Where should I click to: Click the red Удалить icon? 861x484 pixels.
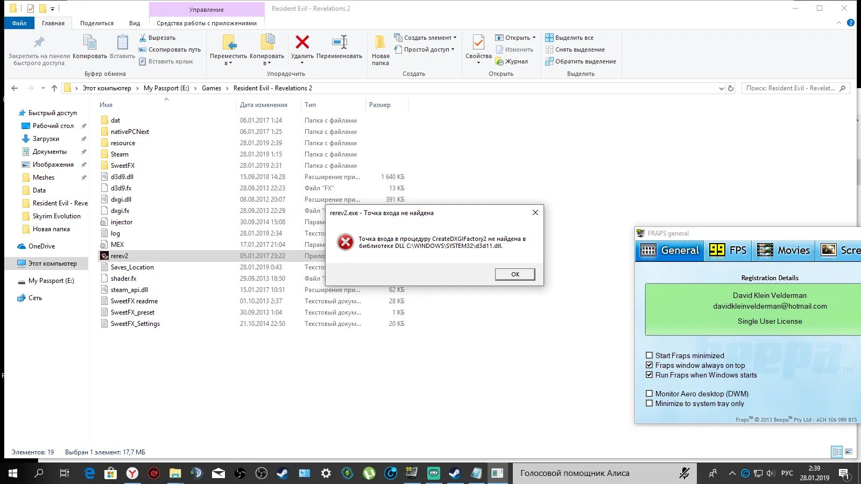click(x=302, y=42)
